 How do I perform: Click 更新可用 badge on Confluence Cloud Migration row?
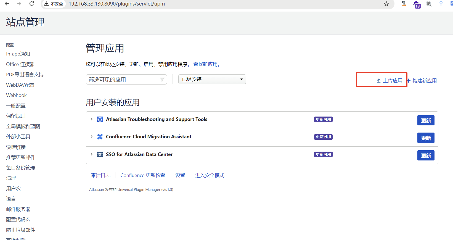click(x=323, y=137)
